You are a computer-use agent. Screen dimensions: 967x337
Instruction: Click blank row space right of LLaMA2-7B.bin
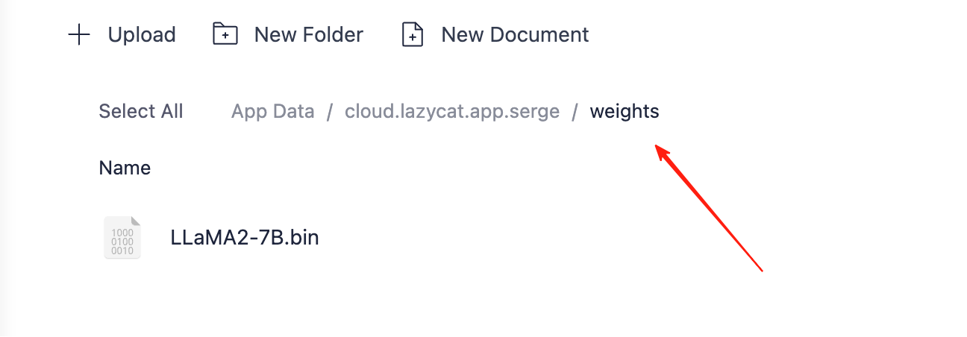click(597, 238)
